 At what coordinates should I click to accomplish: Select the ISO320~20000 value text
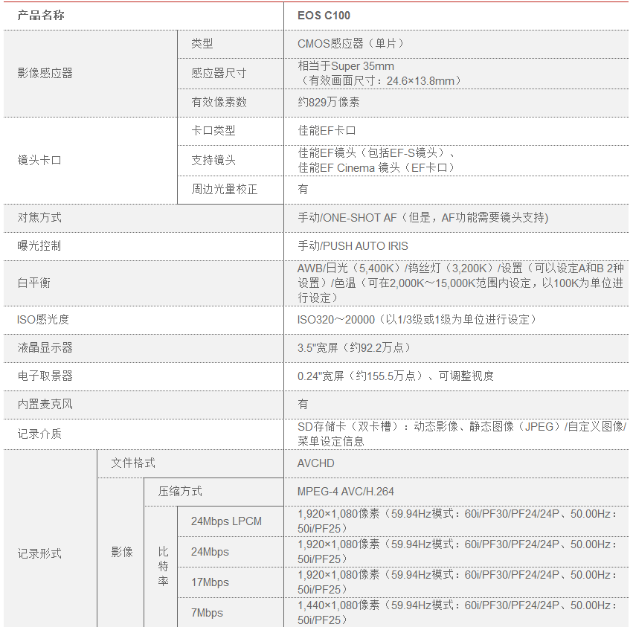pos(417,320)
